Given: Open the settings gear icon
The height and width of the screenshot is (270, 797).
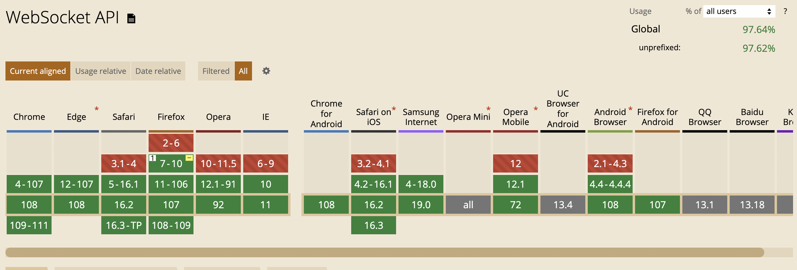Looking at the screenshot, I should point(266,71).
